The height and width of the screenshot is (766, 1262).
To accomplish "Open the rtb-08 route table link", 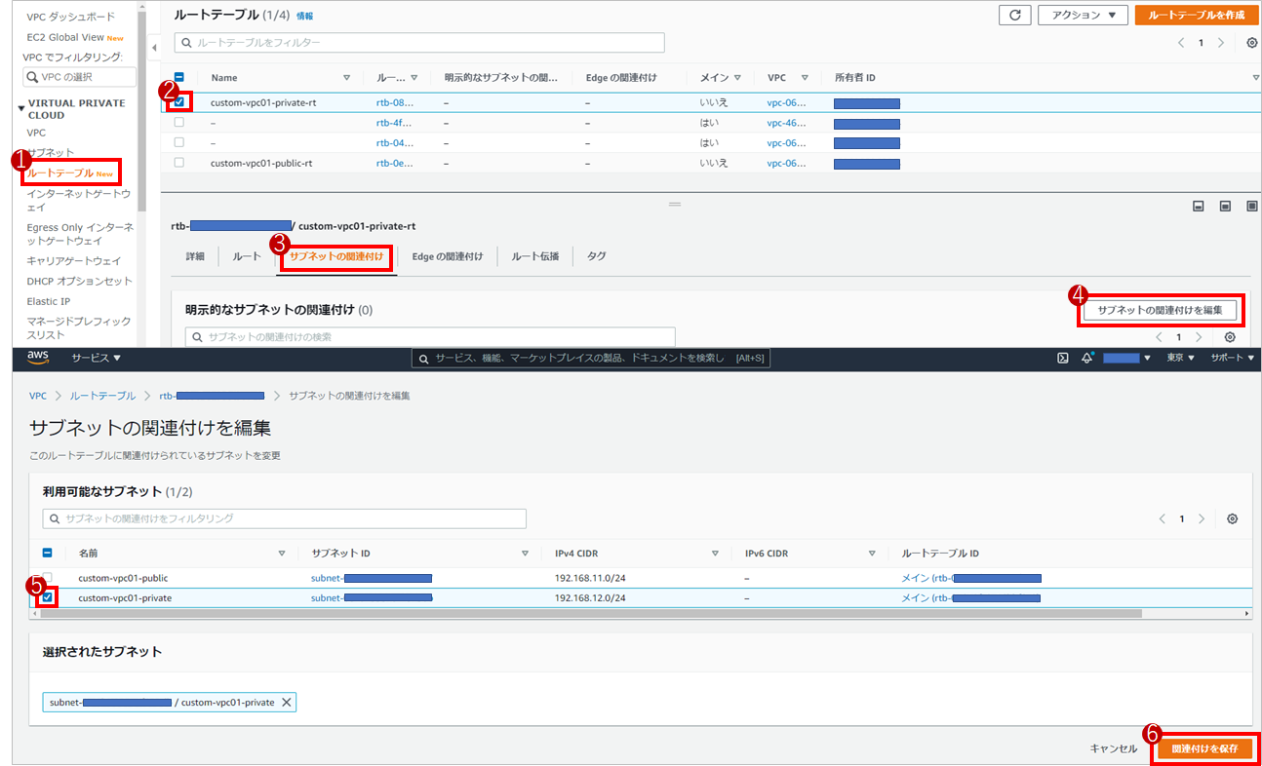I will (395, 102).
